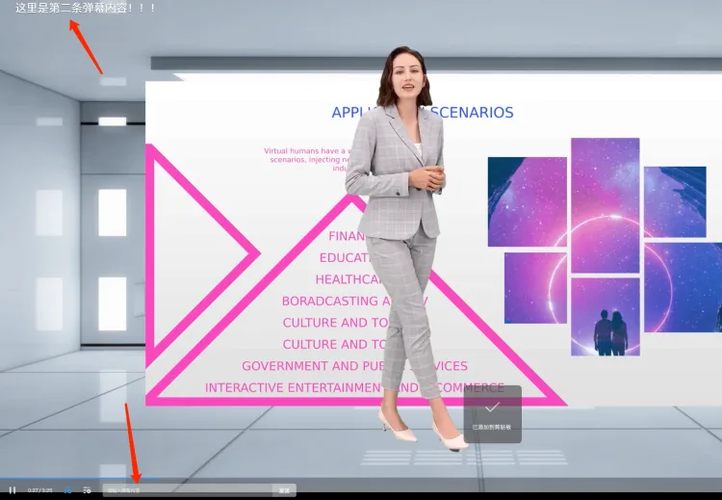Pause the video playback
The height and width of the screenshot is (500, 722).
coord(13,490)
